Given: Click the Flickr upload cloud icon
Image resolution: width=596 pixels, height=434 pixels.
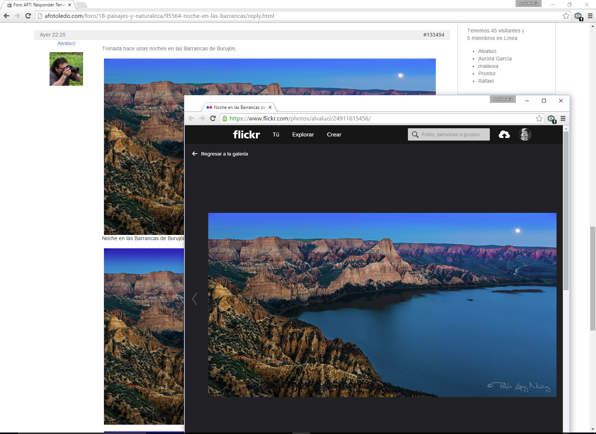Looking at the screenshot, I should (504, 135).
